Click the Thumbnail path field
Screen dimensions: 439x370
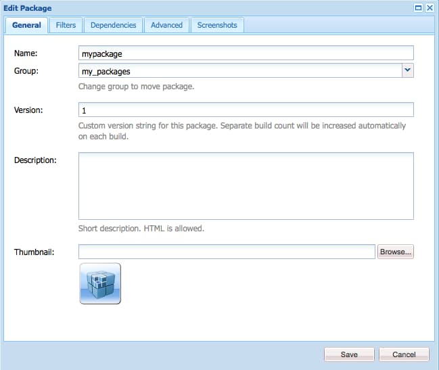tap(227, 252)
